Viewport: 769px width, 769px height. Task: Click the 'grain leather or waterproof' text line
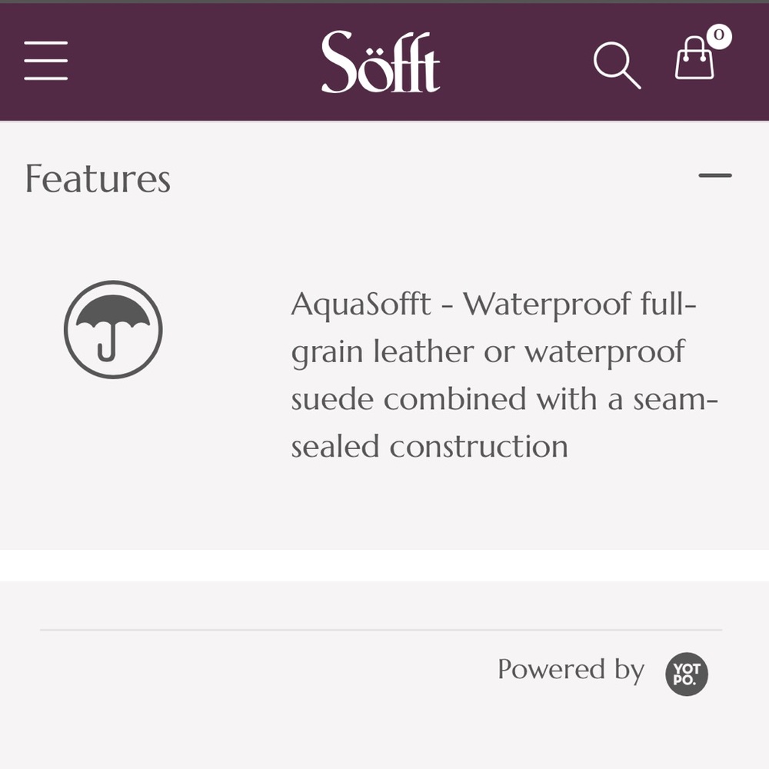[488, 352]
